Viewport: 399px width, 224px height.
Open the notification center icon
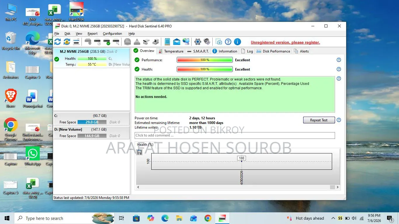tap(389, 218)
